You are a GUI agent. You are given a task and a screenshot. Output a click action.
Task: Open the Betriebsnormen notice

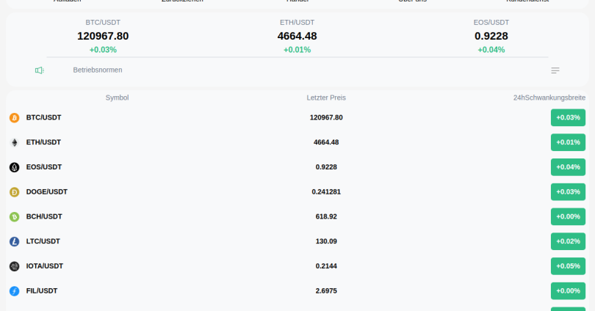(x=98, y=70)
